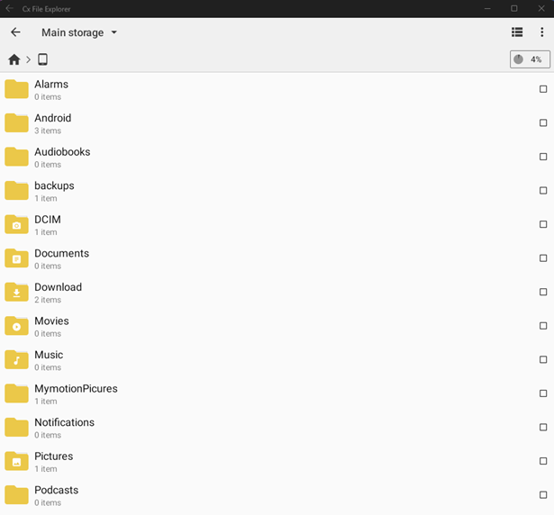Image resolution: width=554 pixels, height=515 pixels.
Task: Open the Documents folder
Action: point(61,258)
